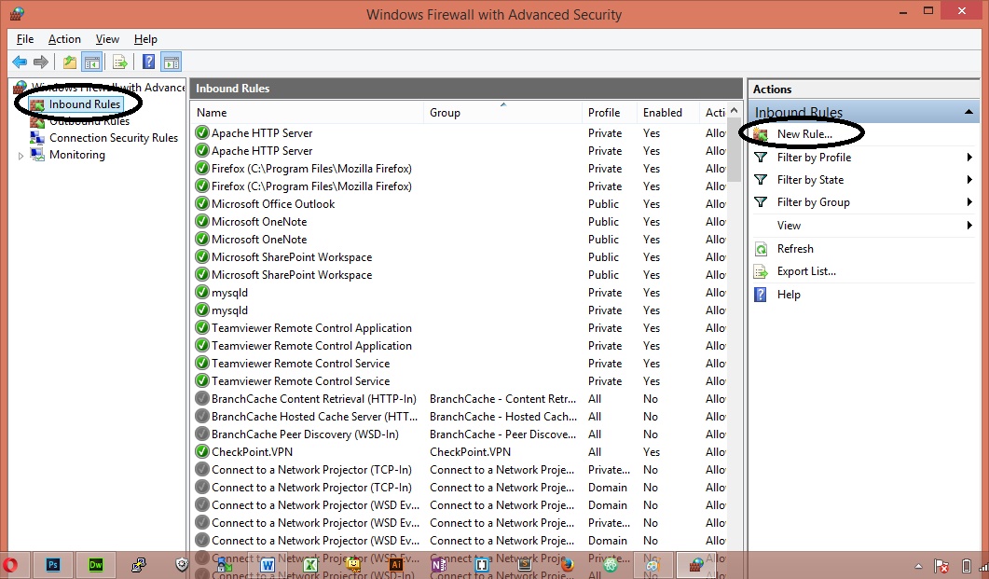Open Firefox from the taskbar
The width and height of the screenshot is (989, 579).
point(568,565)
